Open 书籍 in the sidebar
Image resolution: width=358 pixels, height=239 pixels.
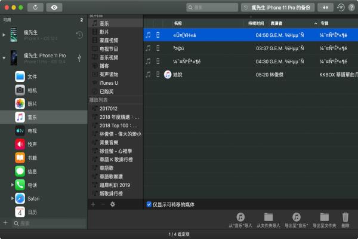[44, 158]
